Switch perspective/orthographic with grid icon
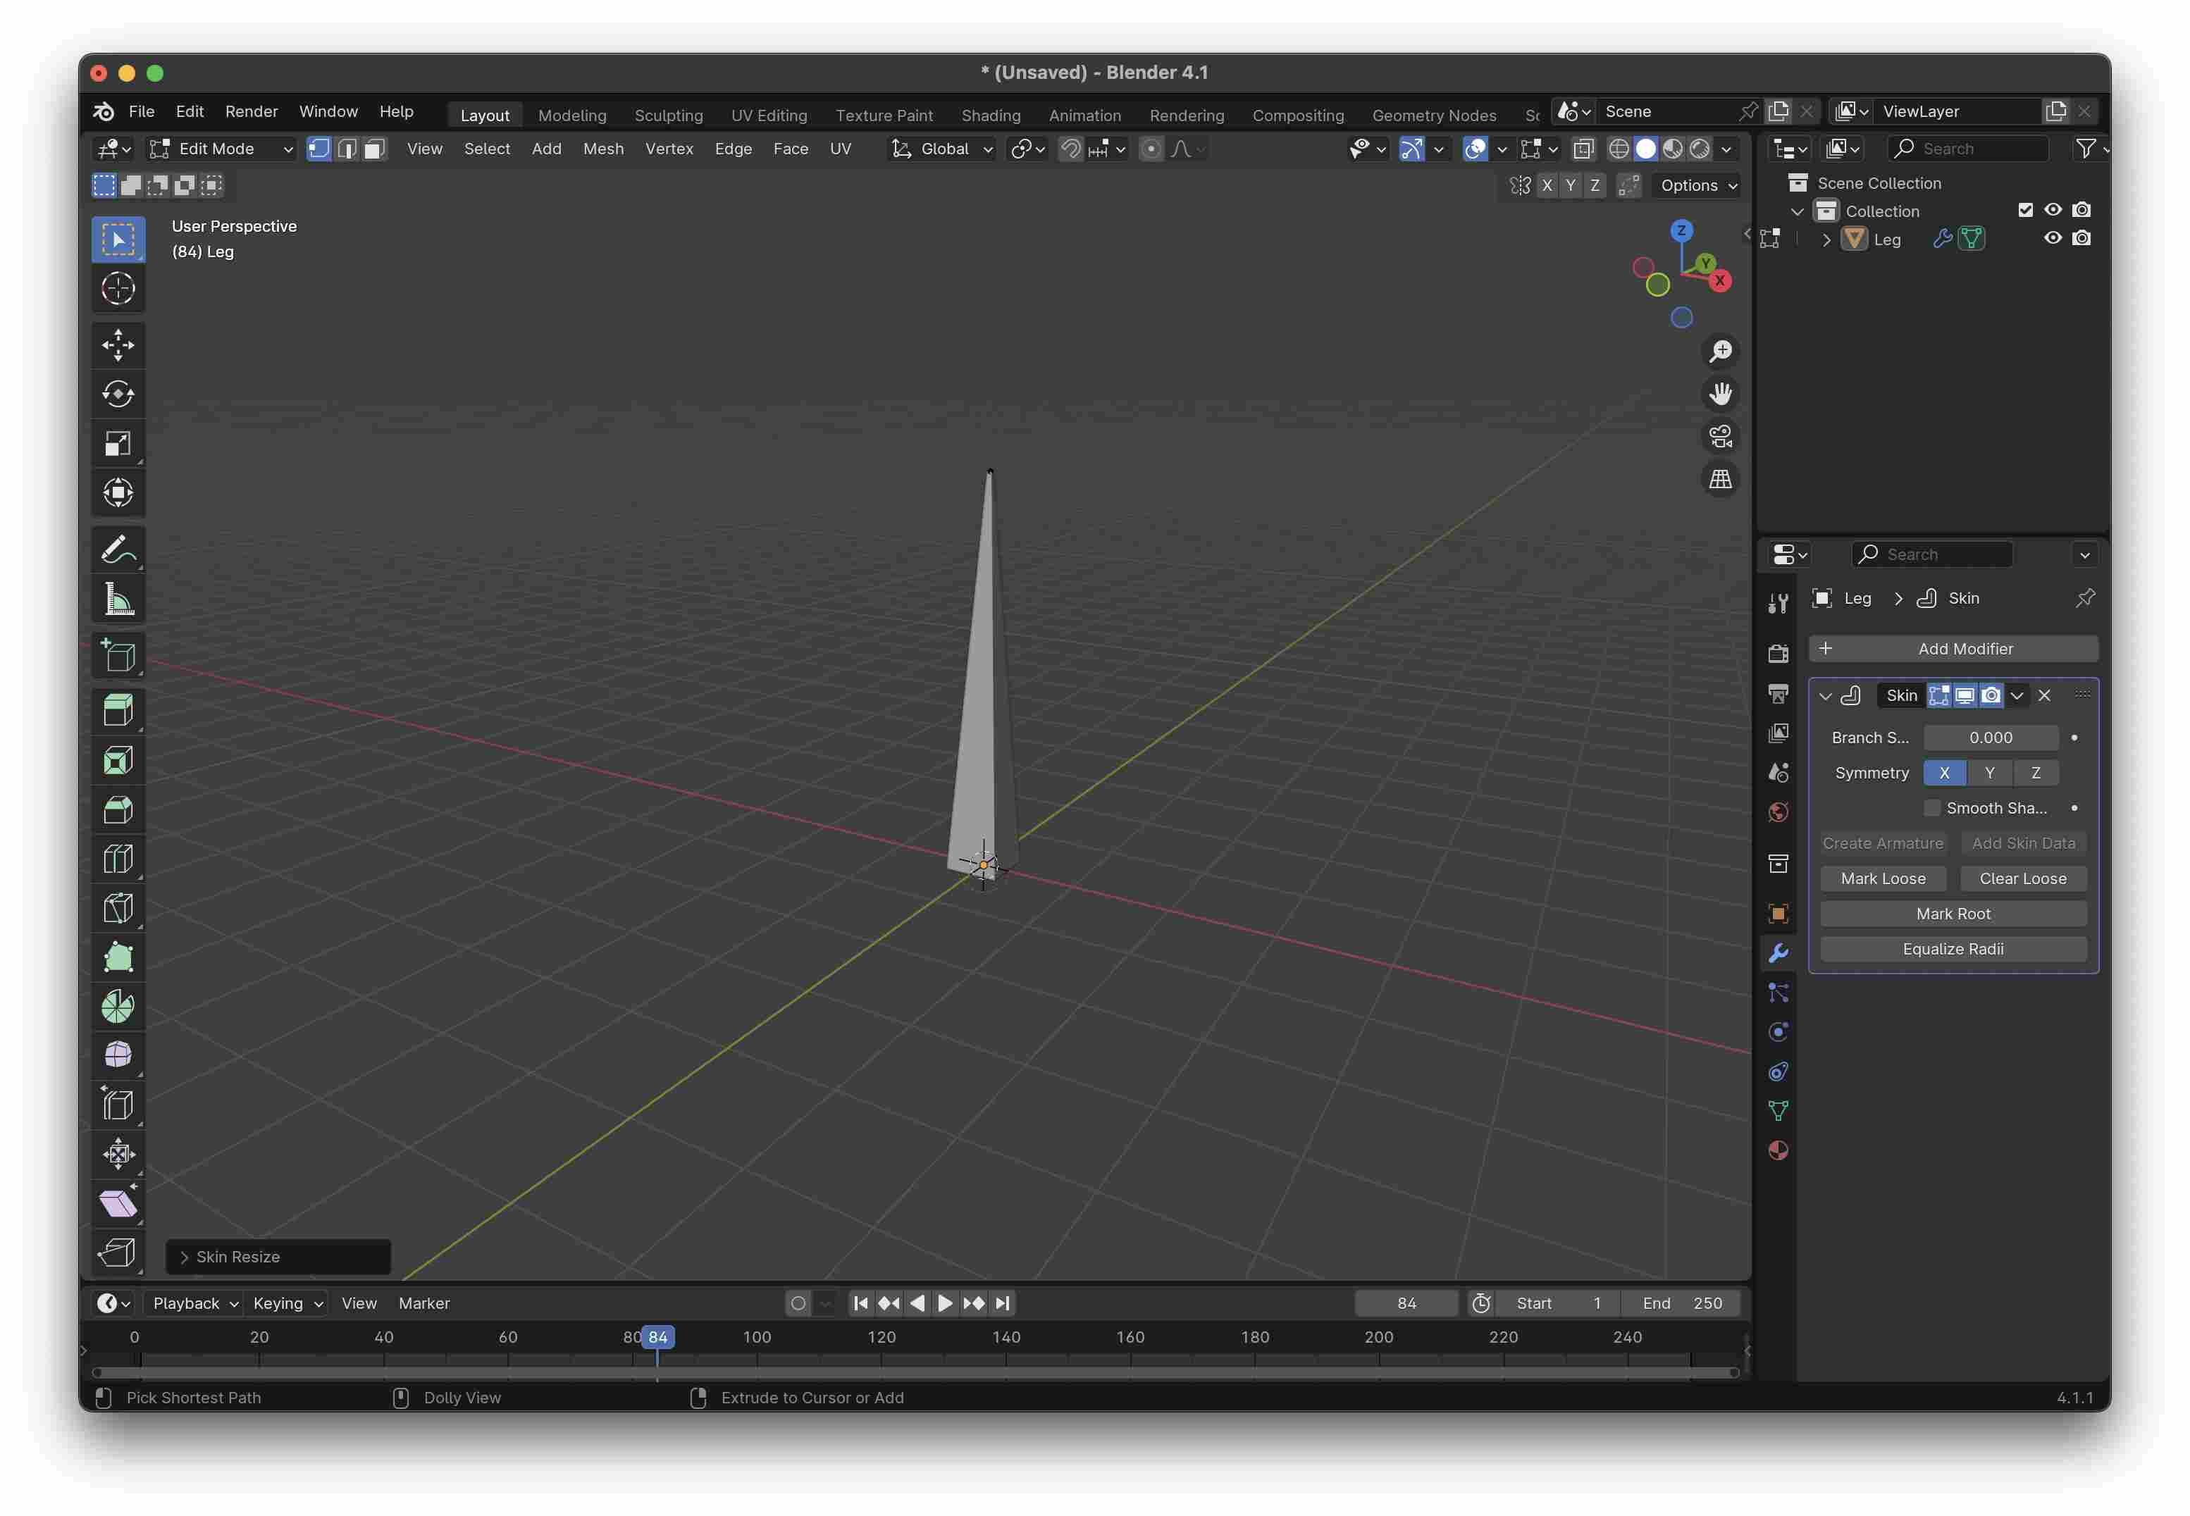This screenshot has width=2190, height=1516. pos(1721,480)
